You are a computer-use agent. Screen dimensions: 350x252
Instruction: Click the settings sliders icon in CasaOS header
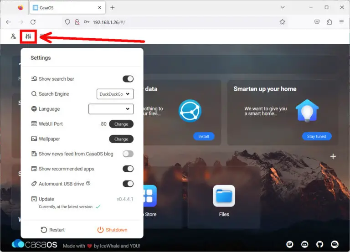(x=28, y=36)
